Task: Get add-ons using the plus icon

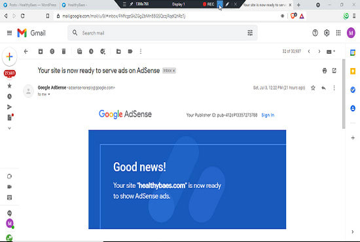Action: (353, 137)
